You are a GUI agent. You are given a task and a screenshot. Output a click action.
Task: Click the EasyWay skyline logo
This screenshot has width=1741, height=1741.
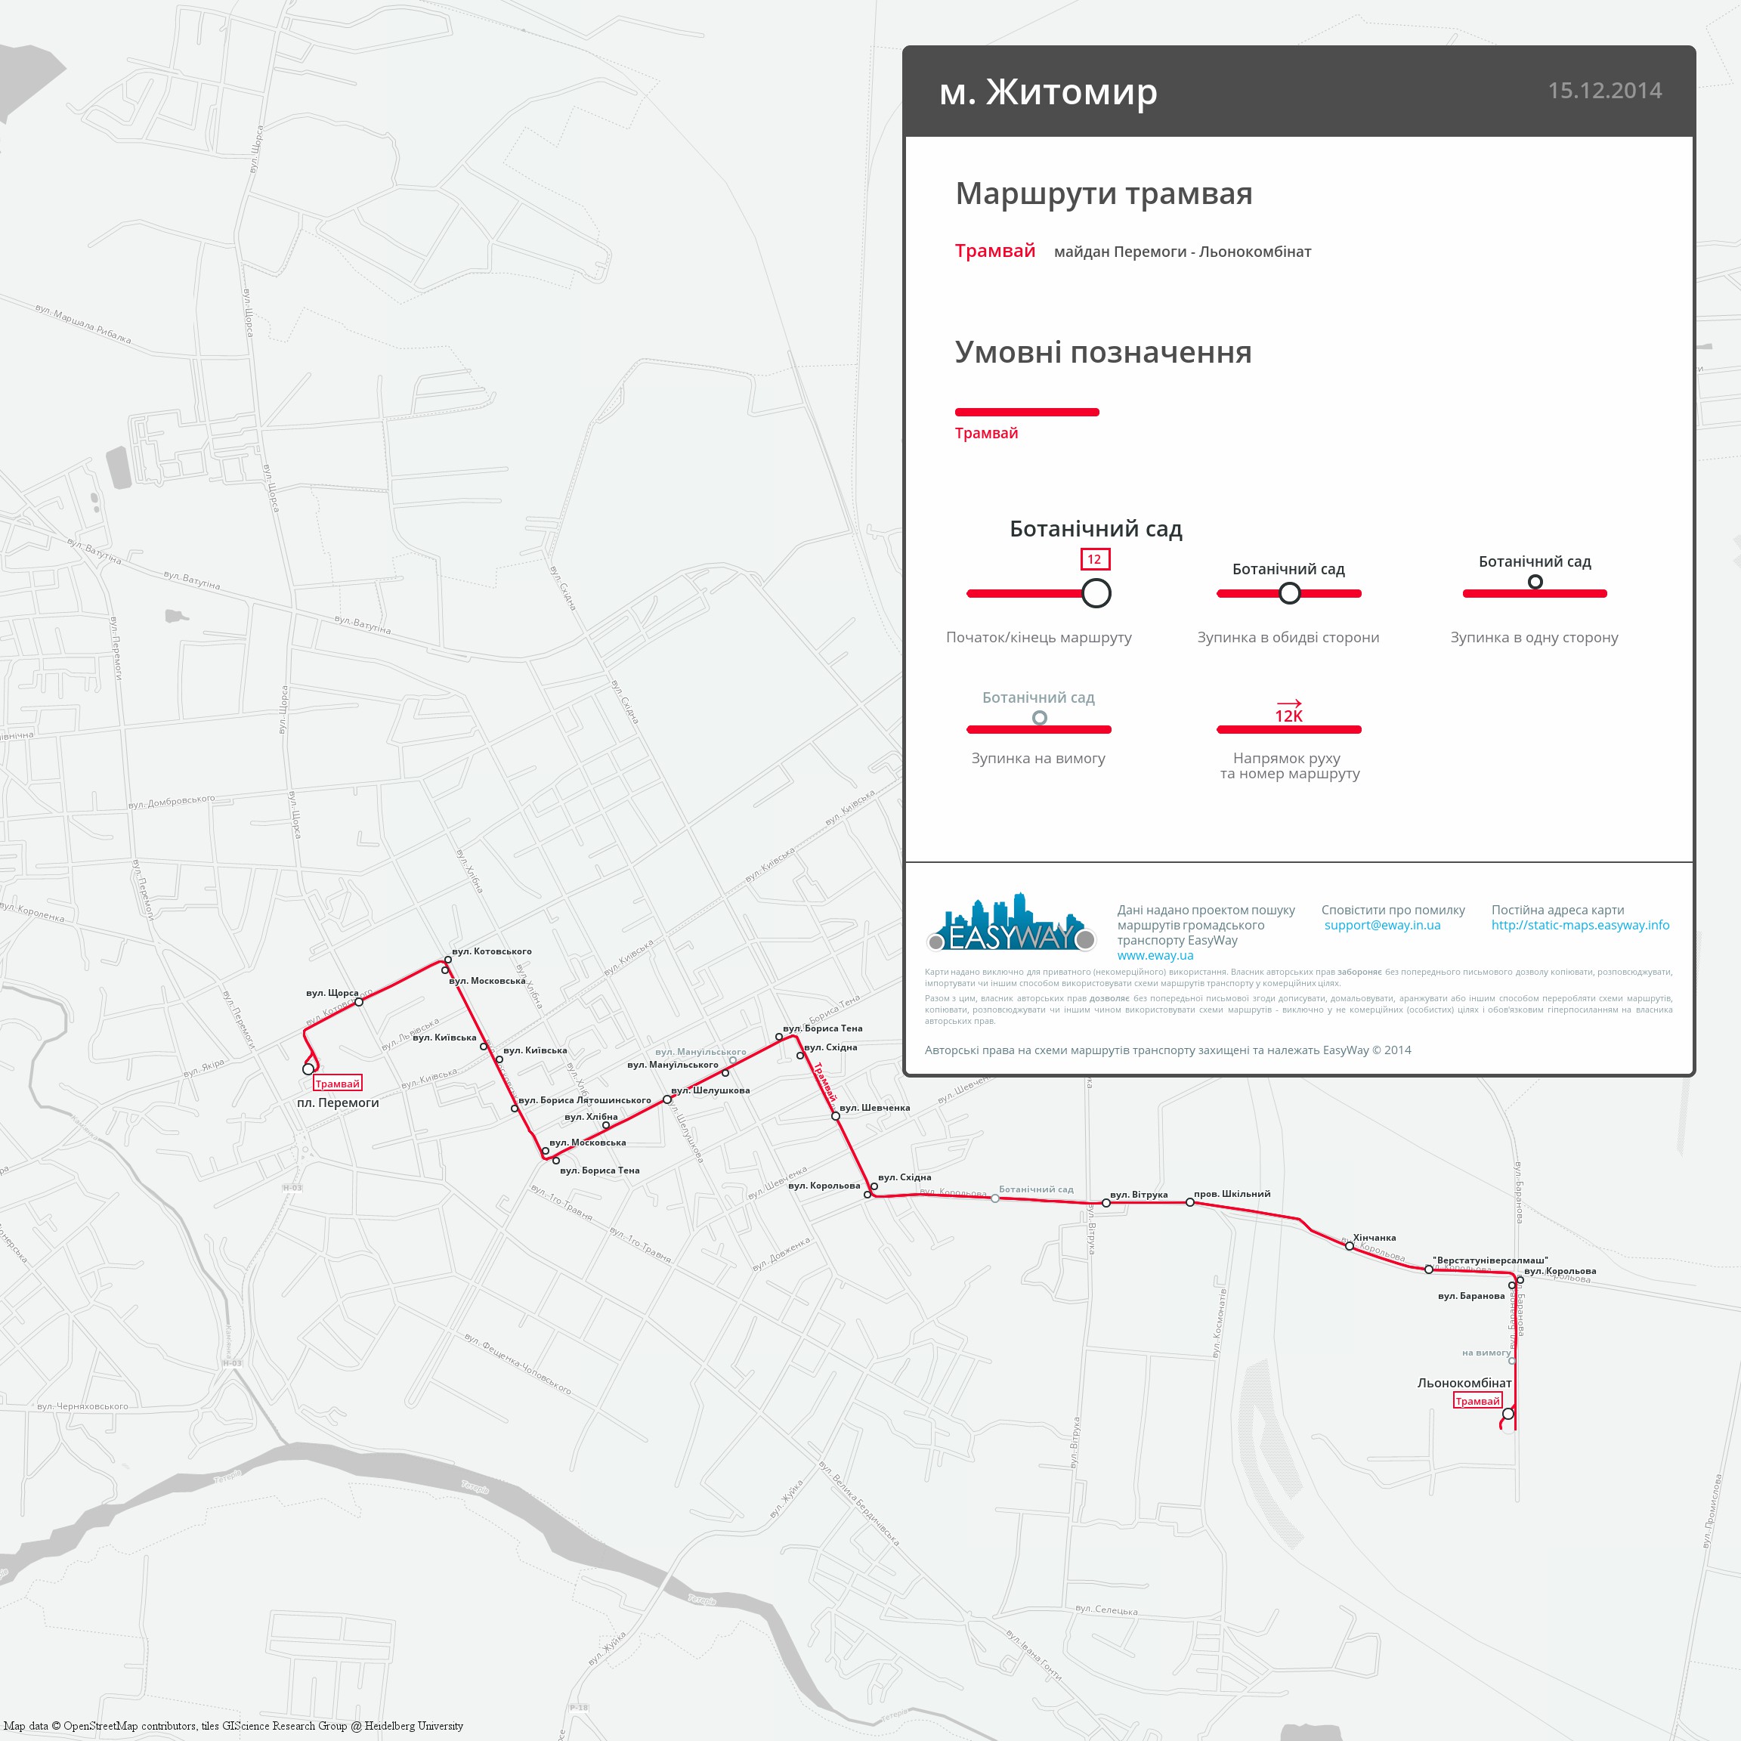click(x=1011, y=923)
